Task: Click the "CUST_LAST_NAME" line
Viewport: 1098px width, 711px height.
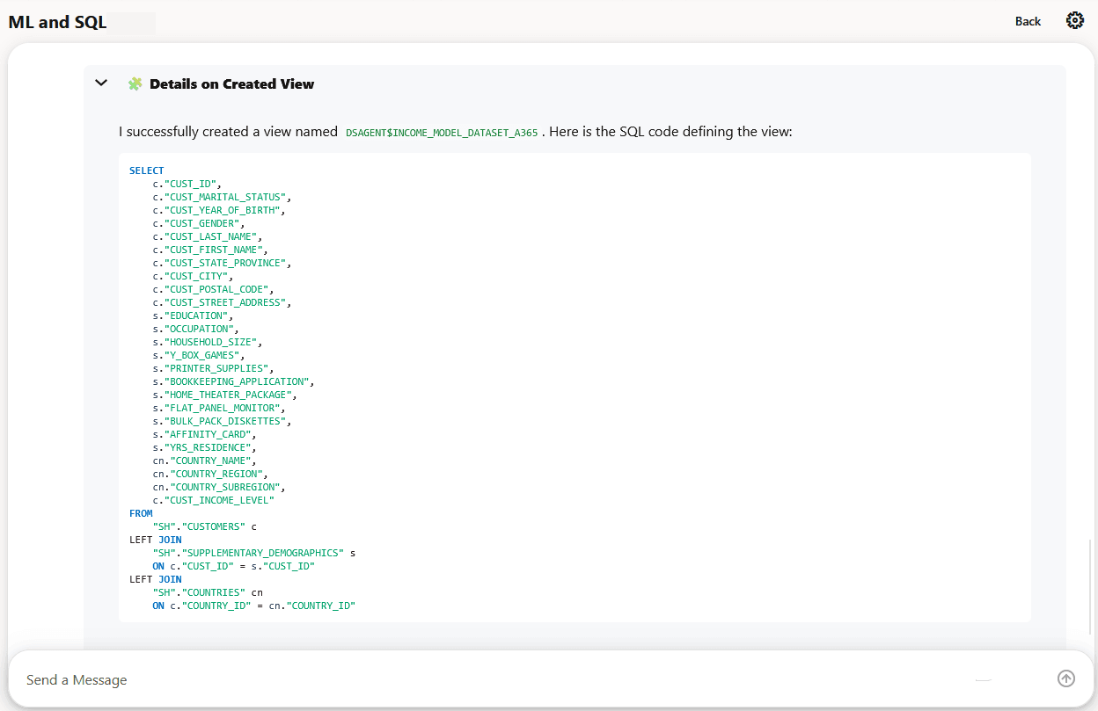Action: click(x=208, y=236)
